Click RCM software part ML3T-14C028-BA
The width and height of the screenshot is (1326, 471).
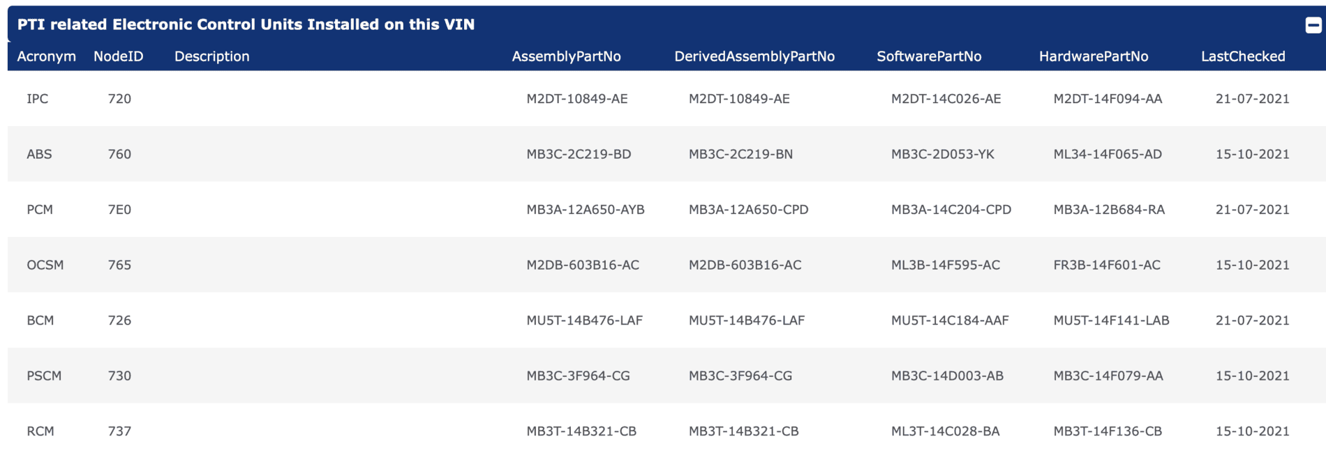coord(946,431)
